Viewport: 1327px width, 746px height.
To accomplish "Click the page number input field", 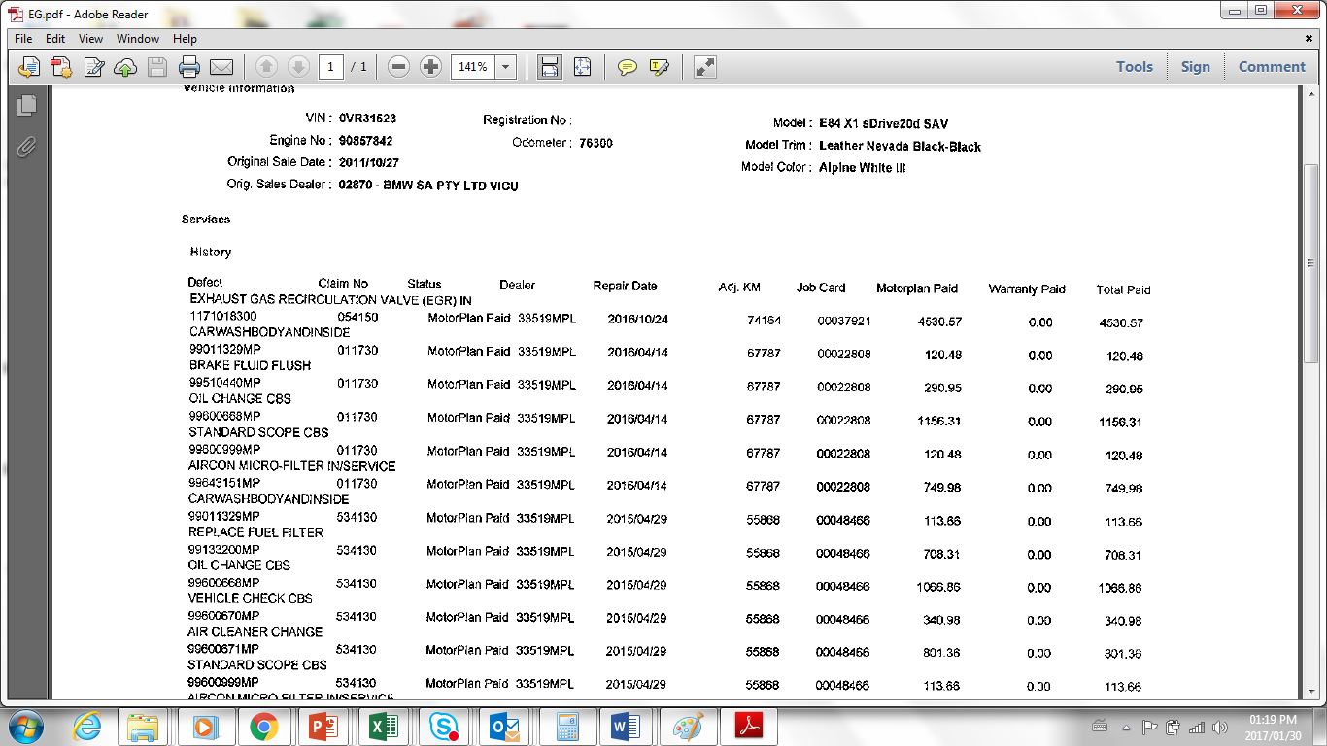I will (x=330, y=67).
